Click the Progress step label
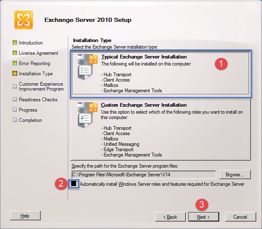This screenshot has height=229, width=262. (28, 110)
